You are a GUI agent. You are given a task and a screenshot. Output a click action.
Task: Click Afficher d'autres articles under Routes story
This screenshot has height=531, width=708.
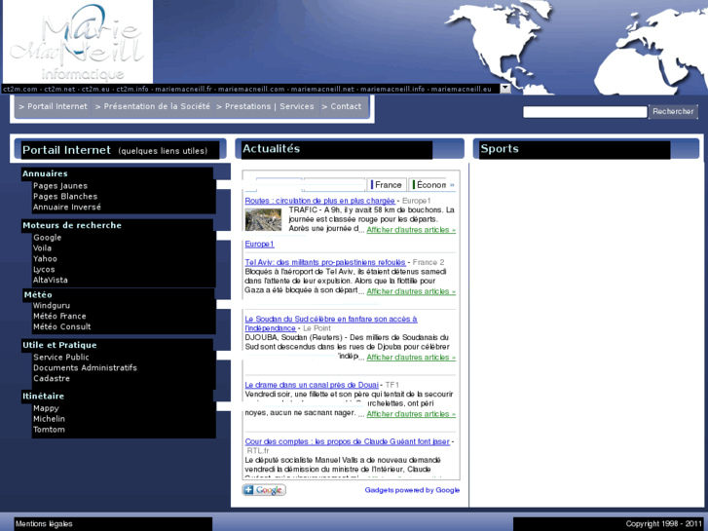pos(411,230)
